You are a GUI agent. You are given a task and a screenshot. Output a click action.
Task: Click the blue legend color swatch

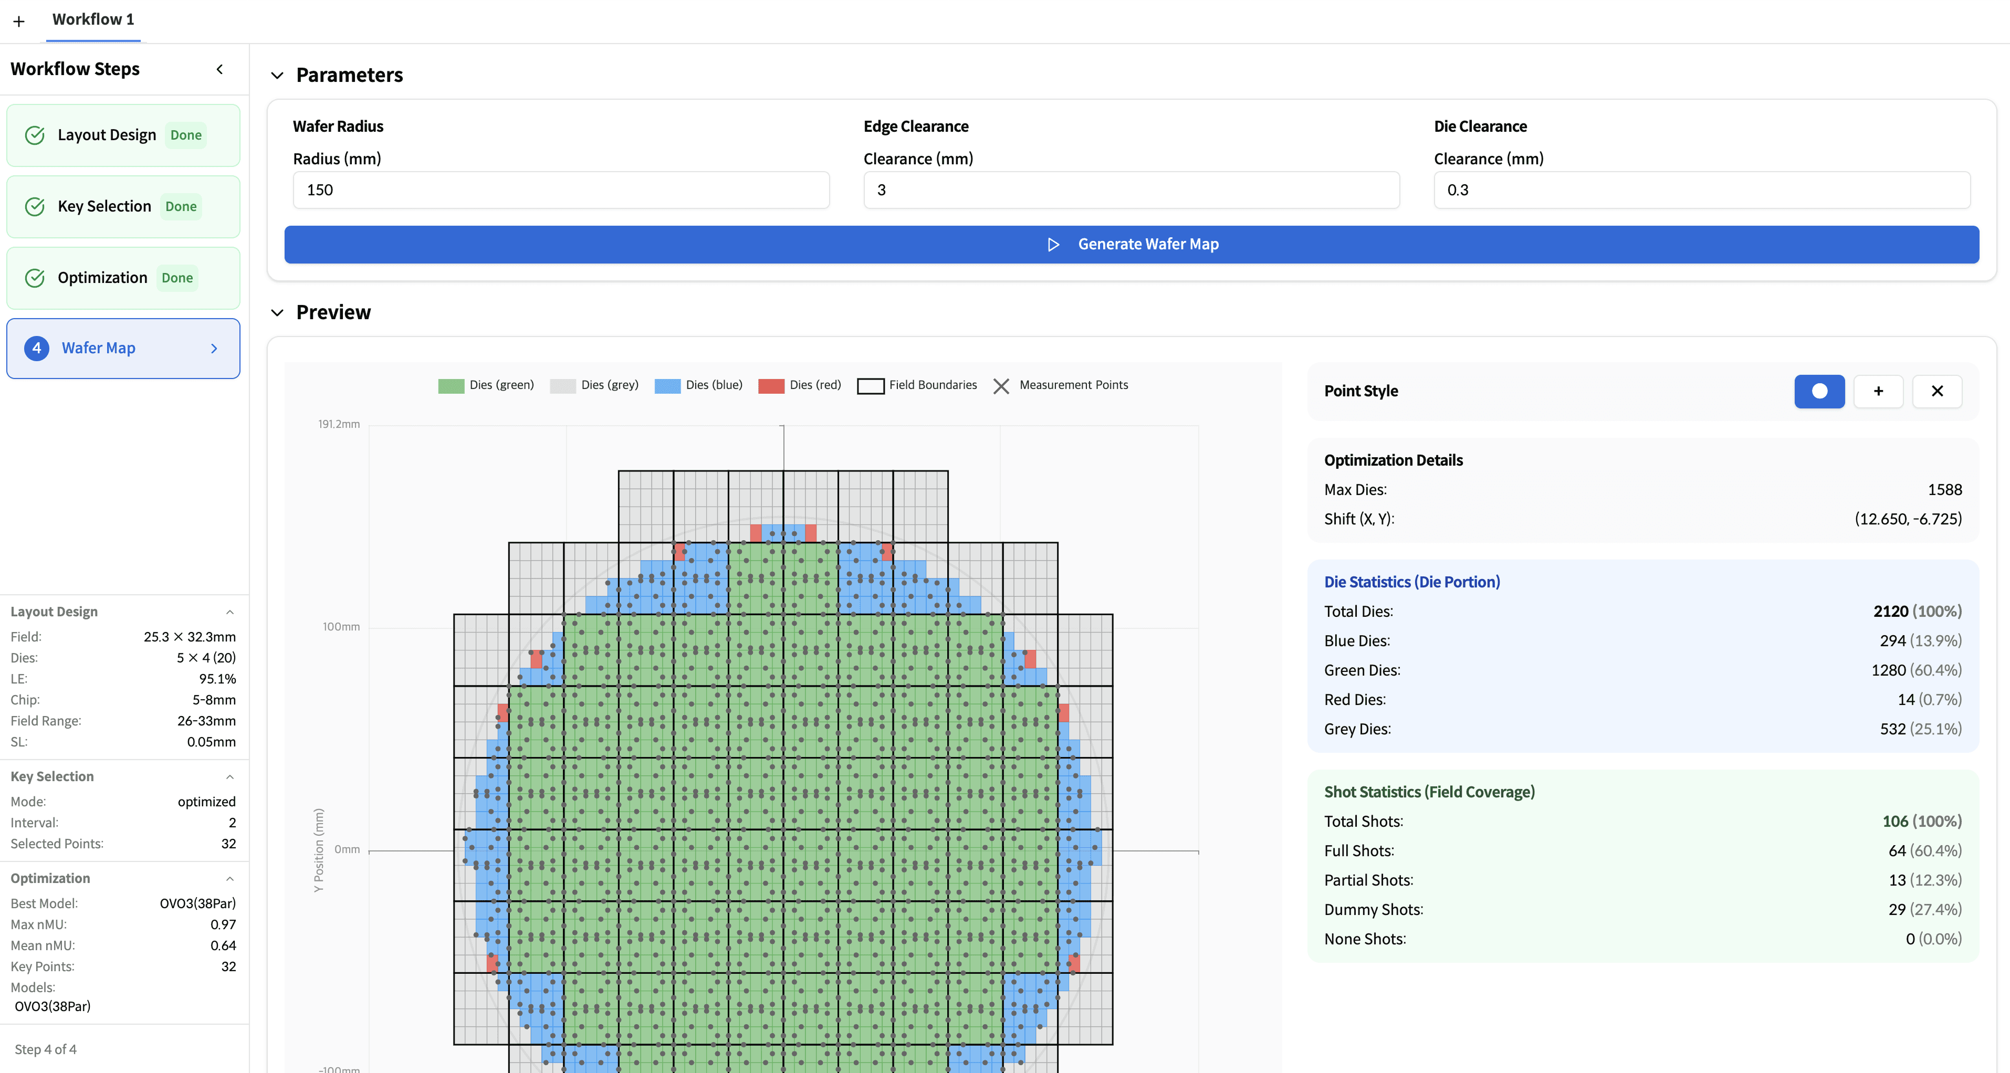pos(667,386)
